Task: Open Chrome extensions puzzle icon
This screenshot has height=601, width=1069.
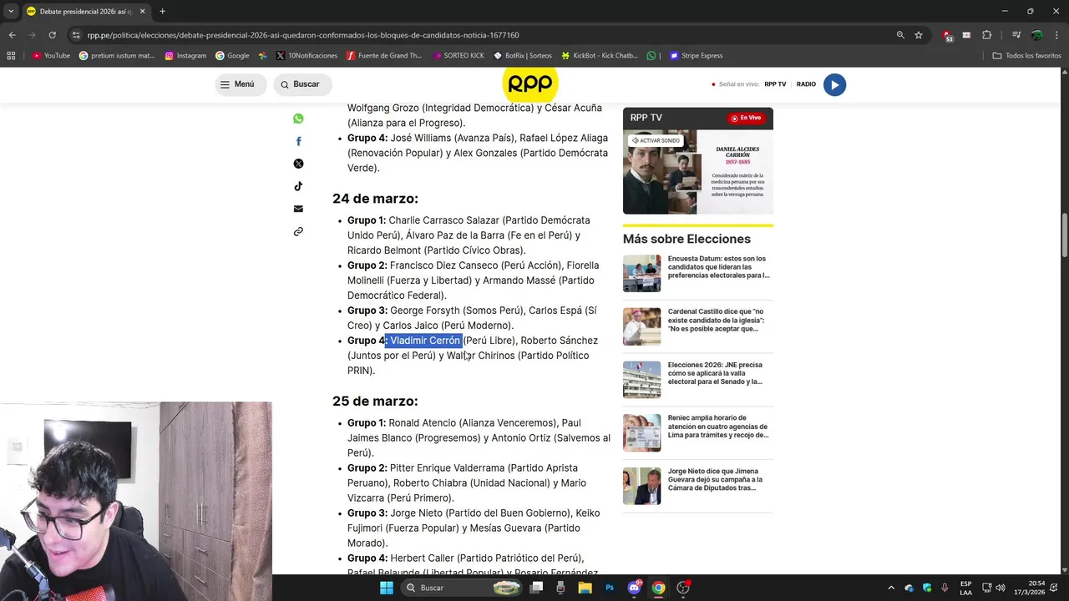Action: tap(986, 35)
